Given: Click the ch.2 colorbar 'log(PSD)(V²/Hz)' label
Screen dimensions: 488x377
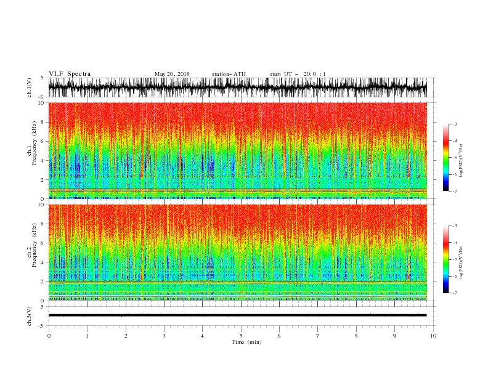Looking at the screenshot, I should pyautogui.click(x=462, y=262).
